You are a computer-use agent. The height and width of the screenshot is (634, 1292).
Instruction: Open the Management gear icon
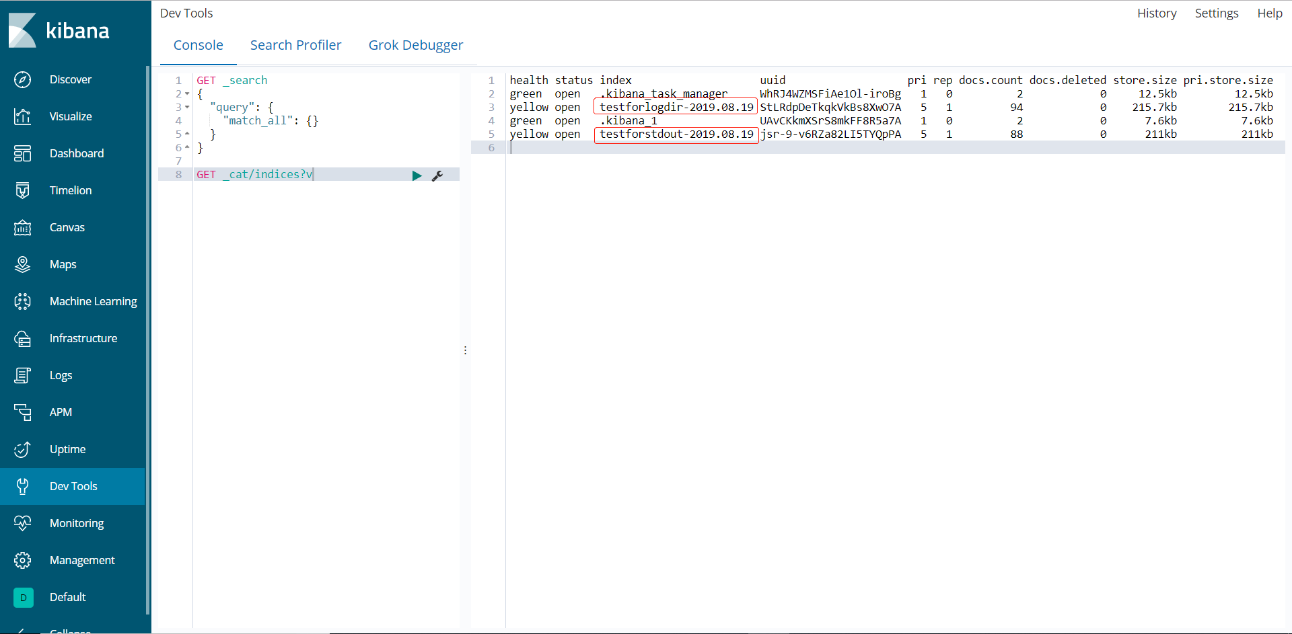22,560
